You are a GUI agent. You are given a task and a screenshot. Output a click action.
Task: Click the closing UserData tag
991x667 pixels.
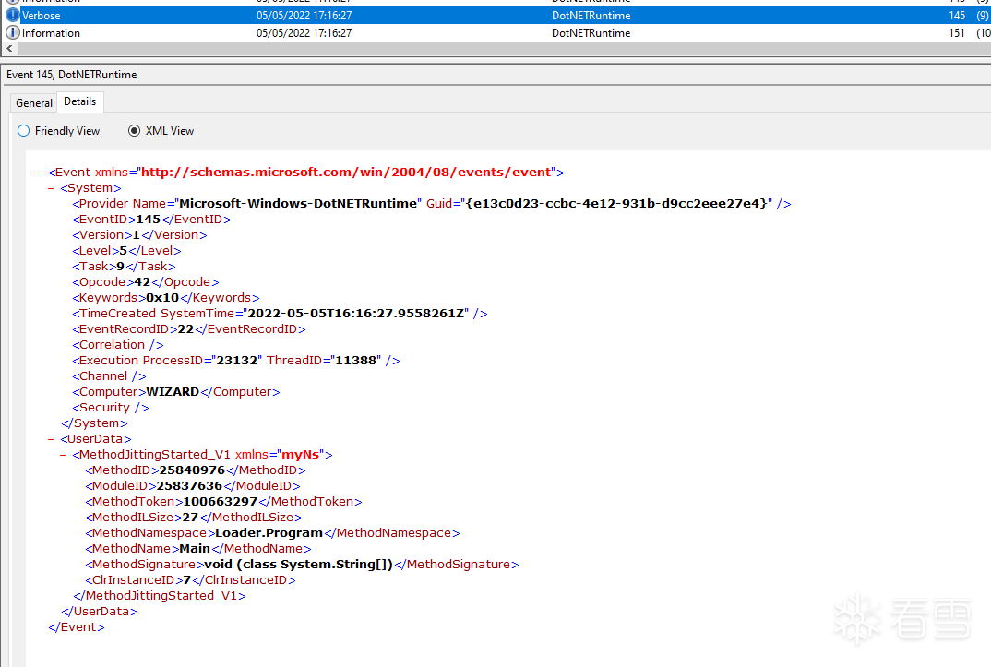click(x=100, y=612)
